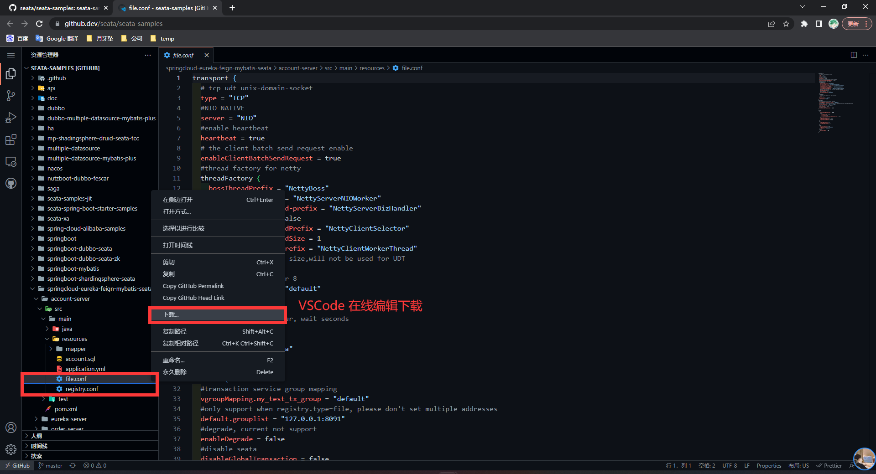Image resolution: width=876 pixels, height=474 pixels.
Task: Select Copy GitHub Permalink menu entry
Action: point(218,286)
